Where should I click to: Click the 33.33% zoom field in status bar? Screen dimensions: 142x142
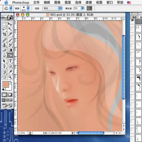point(21,133)
